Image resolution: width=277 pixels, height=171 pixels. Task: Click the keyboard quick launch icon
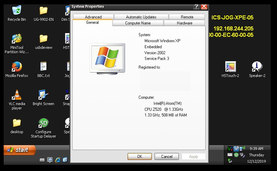click(x=42, y=160)
